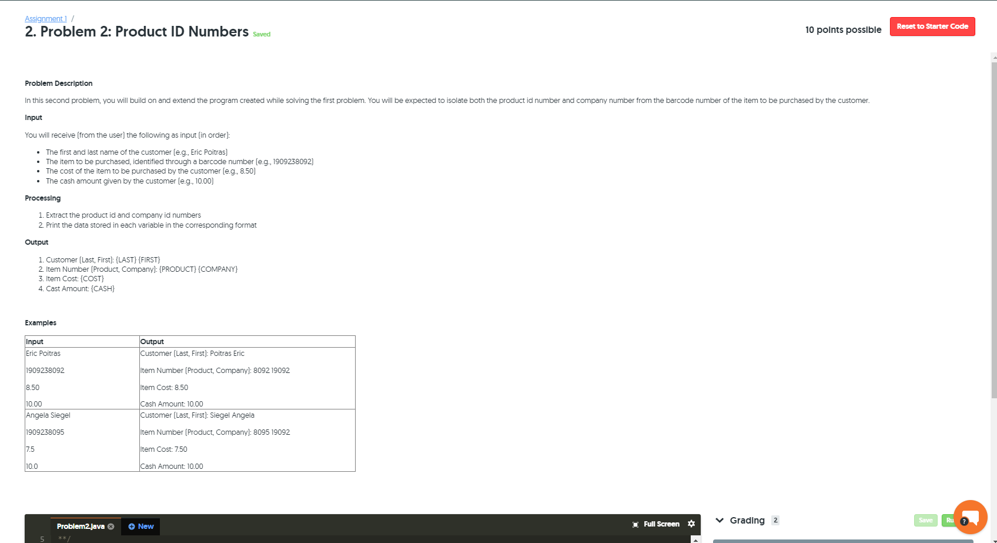This screenshot has height=543, width=997.
Task: Select the Problem2.java file tab
Action: 81,527
